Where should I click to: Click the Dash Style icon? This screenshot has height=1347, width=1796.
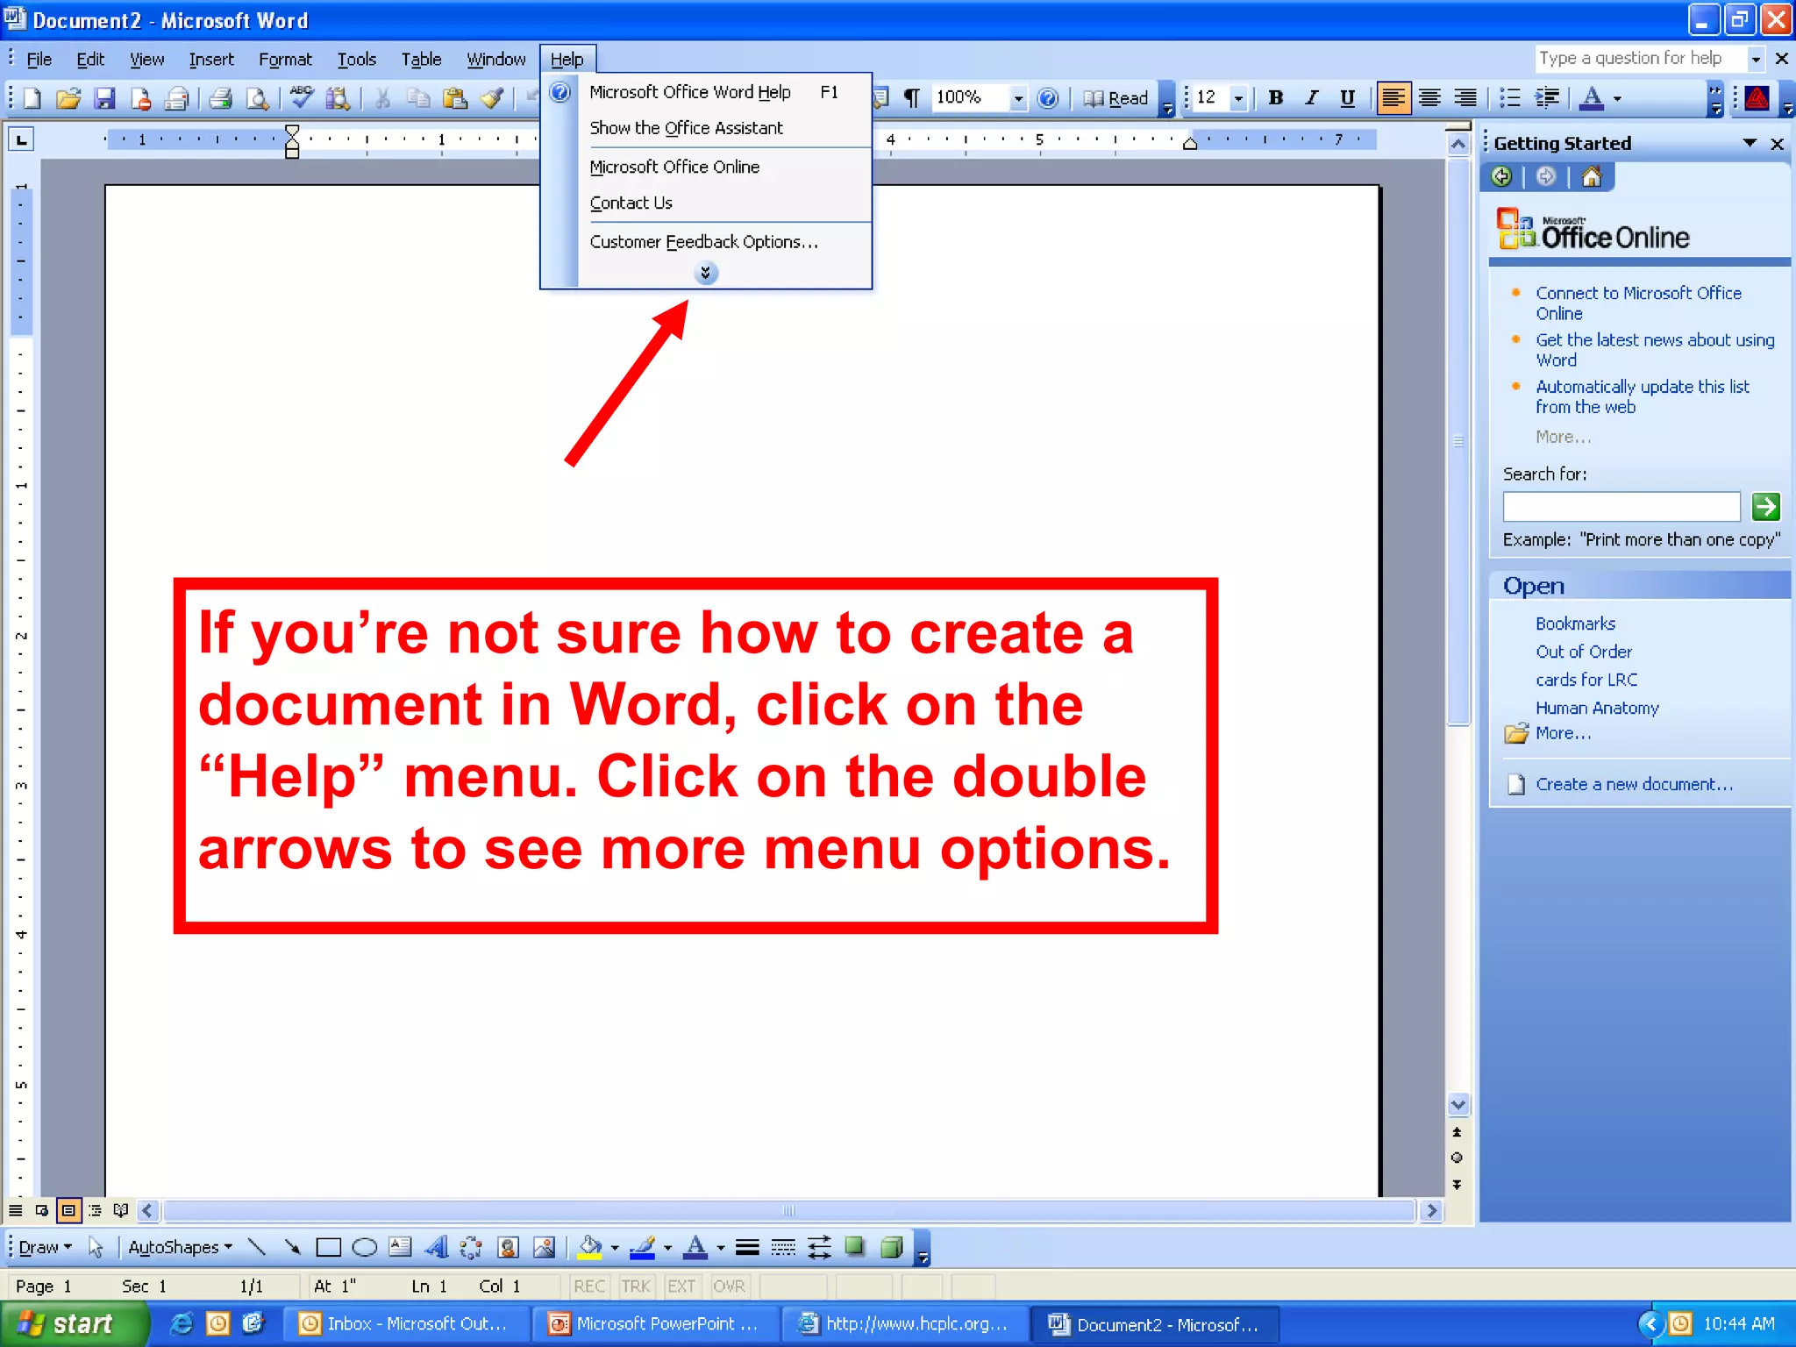783,1247
